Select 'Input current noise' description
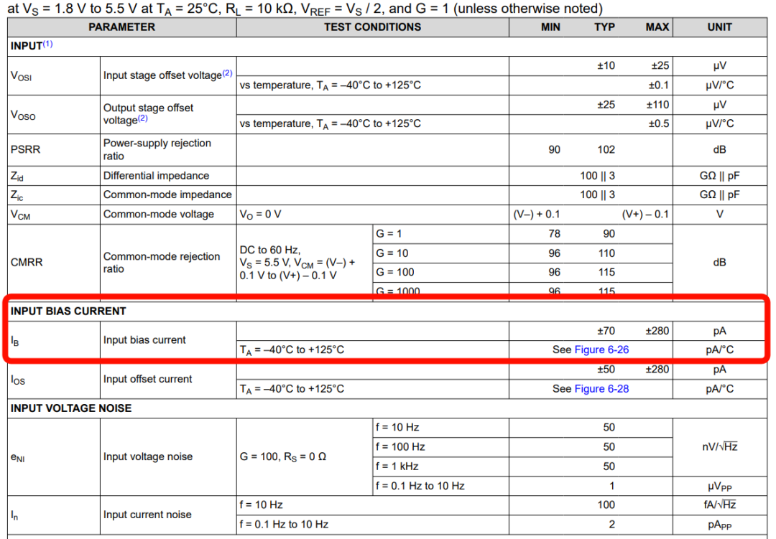Screen dimensions: 776x539 coord(147,515)
